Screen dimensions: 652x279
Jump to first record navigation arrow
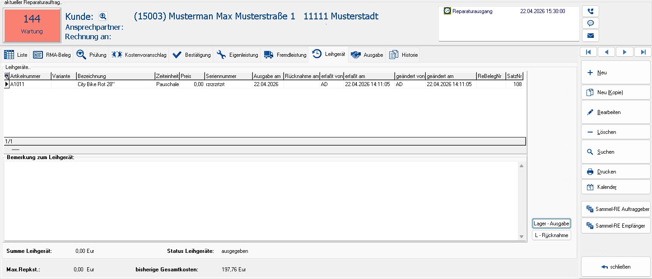pos(588,52)
